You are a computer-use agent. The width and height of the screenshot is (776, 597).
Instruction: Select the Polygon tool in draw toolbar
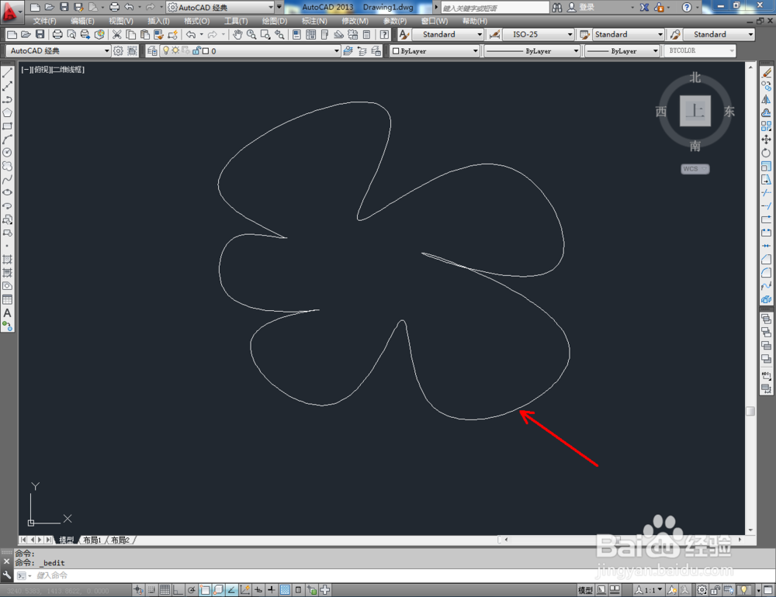pos(8,112)
